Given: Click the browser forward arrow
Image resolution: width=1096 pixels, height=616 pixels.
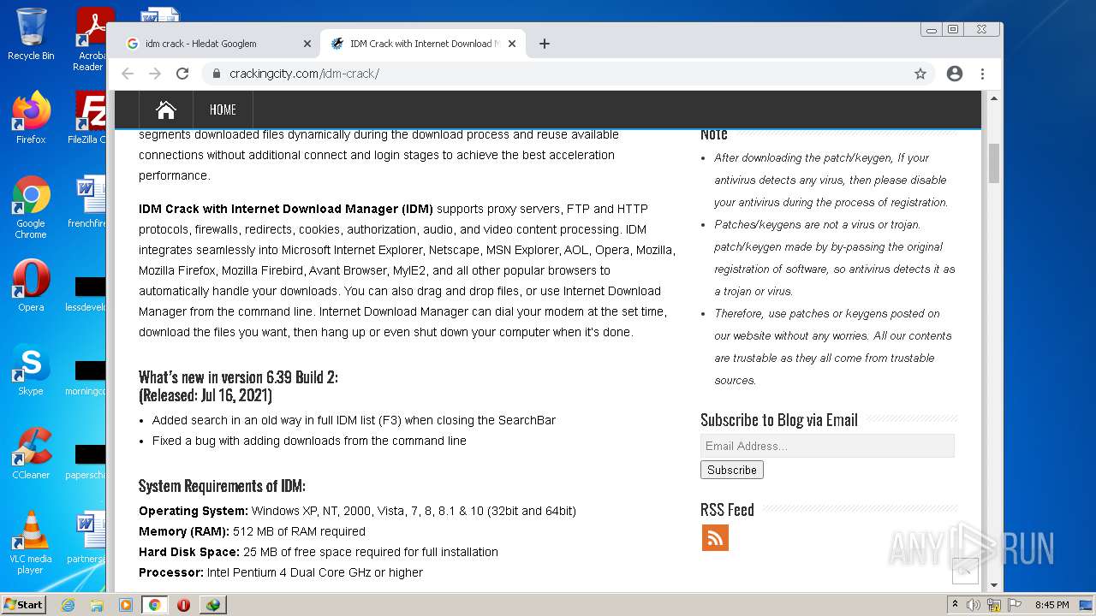Looking at the screenshot, I should click(155, 74).
